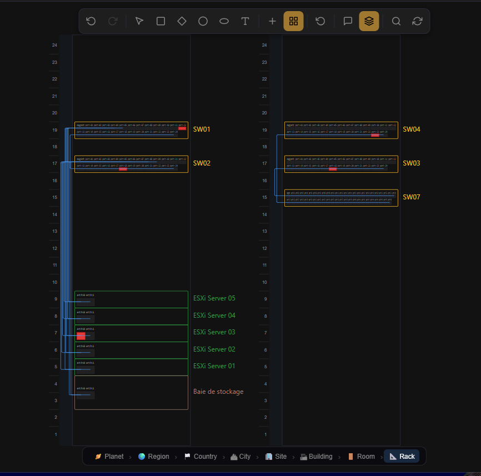Click the ESXi Server 03 label
The width and height of the screenshot is (481, 476).
(214, 332)
